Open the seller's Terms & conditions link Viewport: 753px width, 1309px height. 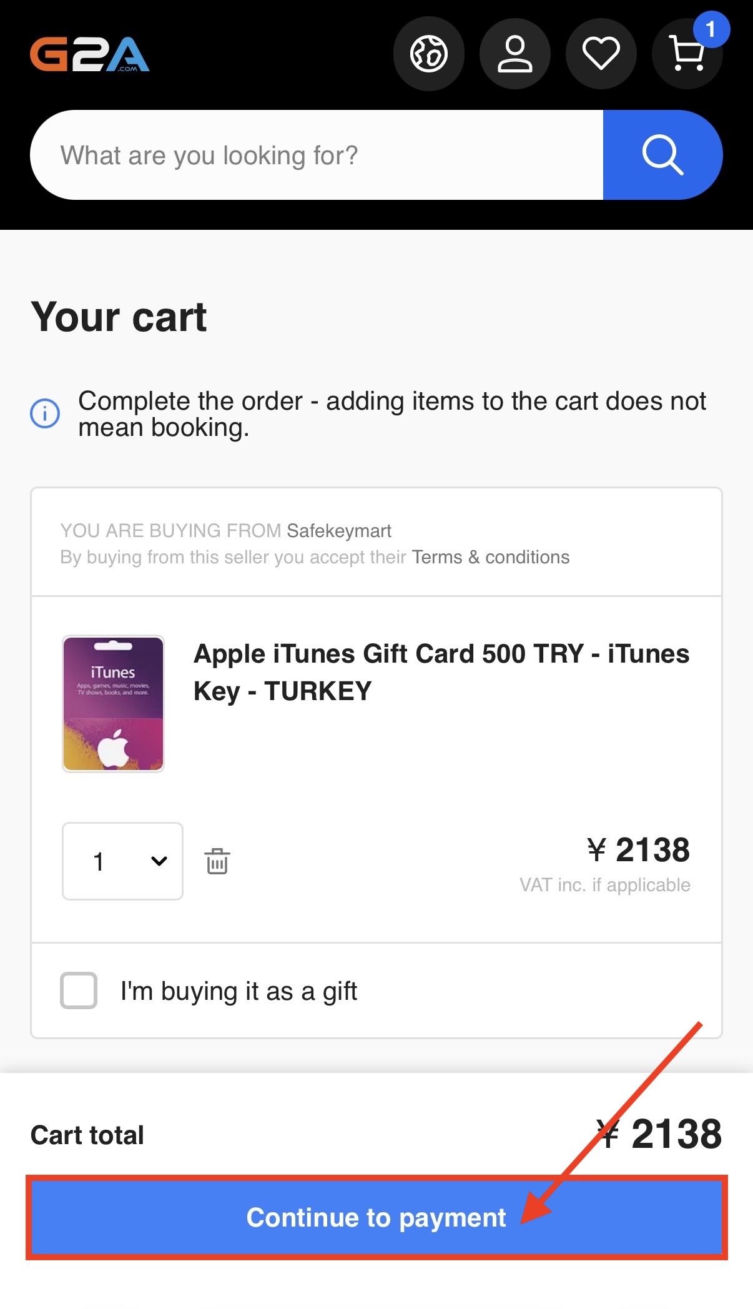tap(490, 557)
